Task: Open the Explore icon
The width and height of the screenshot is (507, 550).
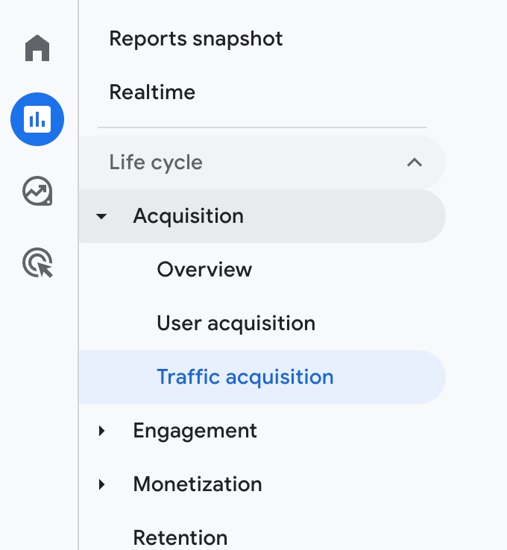Action: [37, 192]
